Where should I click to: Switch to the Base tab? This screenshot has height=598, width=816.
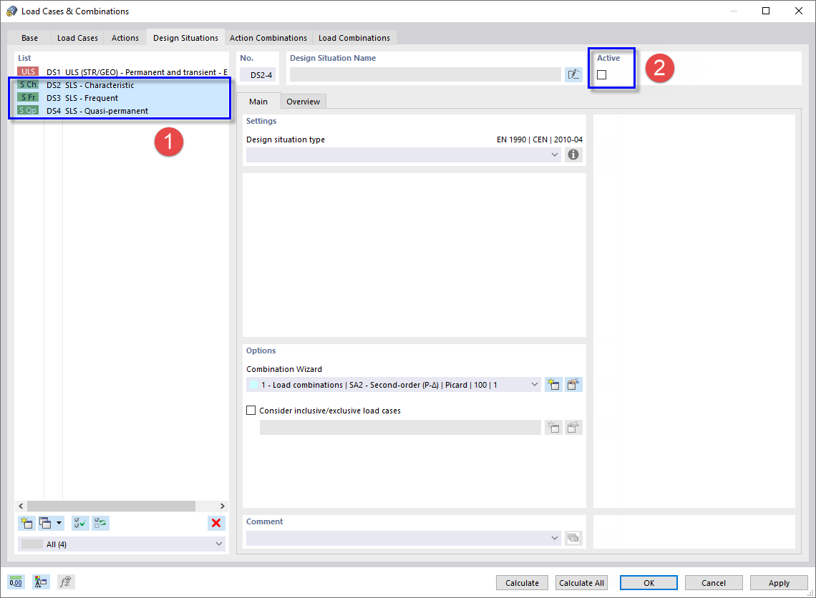coord(29,38)
